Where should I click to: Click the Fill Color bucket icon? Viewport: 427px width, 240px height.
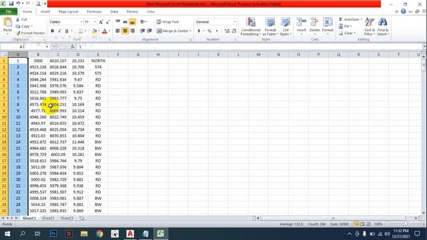point(94,31)
